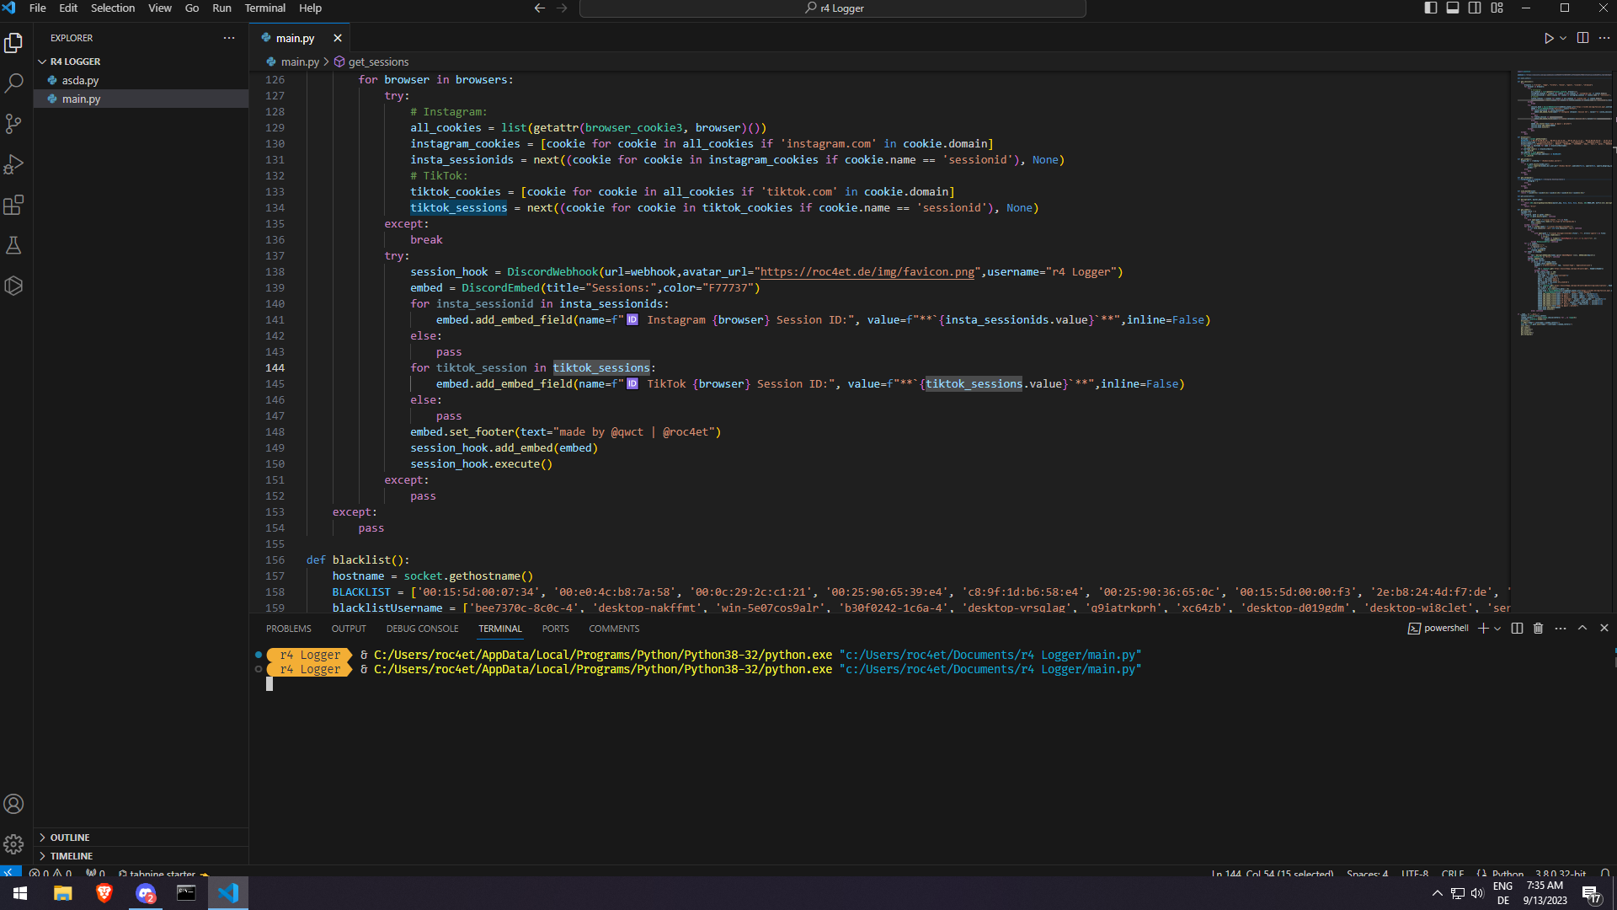Open launch profile dropdown next to plus
Screen dimensions: 1617x910
pyautogui.click(x=1497, y=629)
